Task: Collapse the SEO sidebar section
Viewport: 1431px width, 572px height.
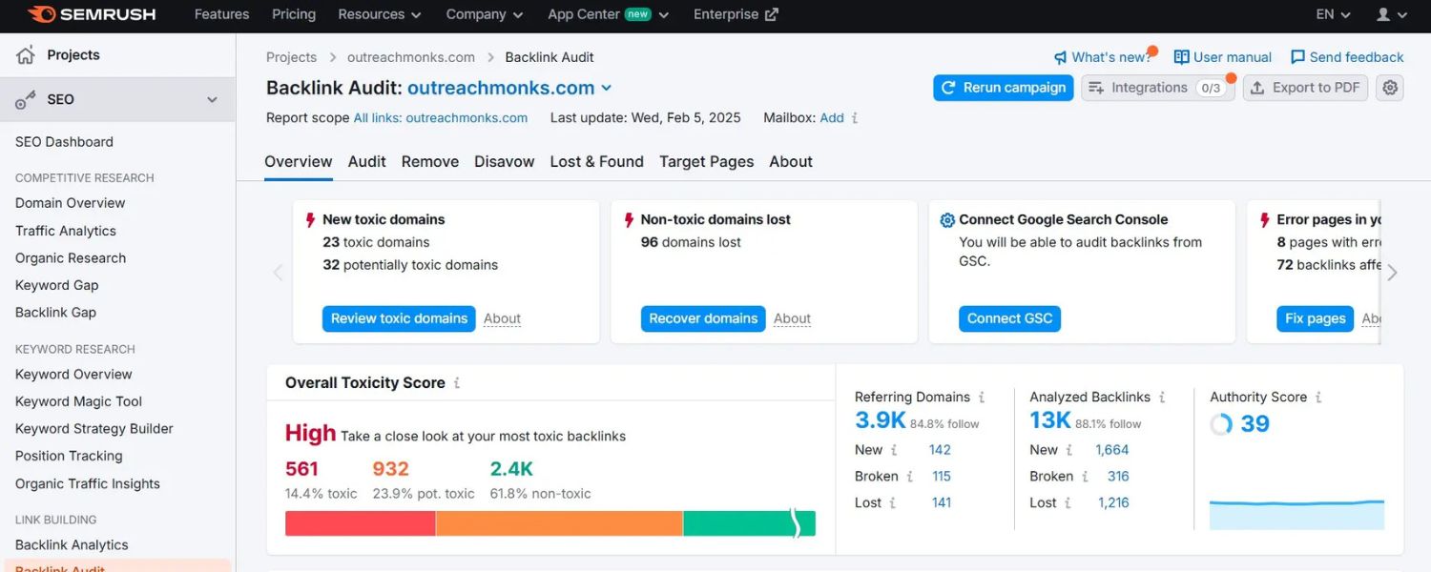Action: pyautogui.click(x=212, y=99)
